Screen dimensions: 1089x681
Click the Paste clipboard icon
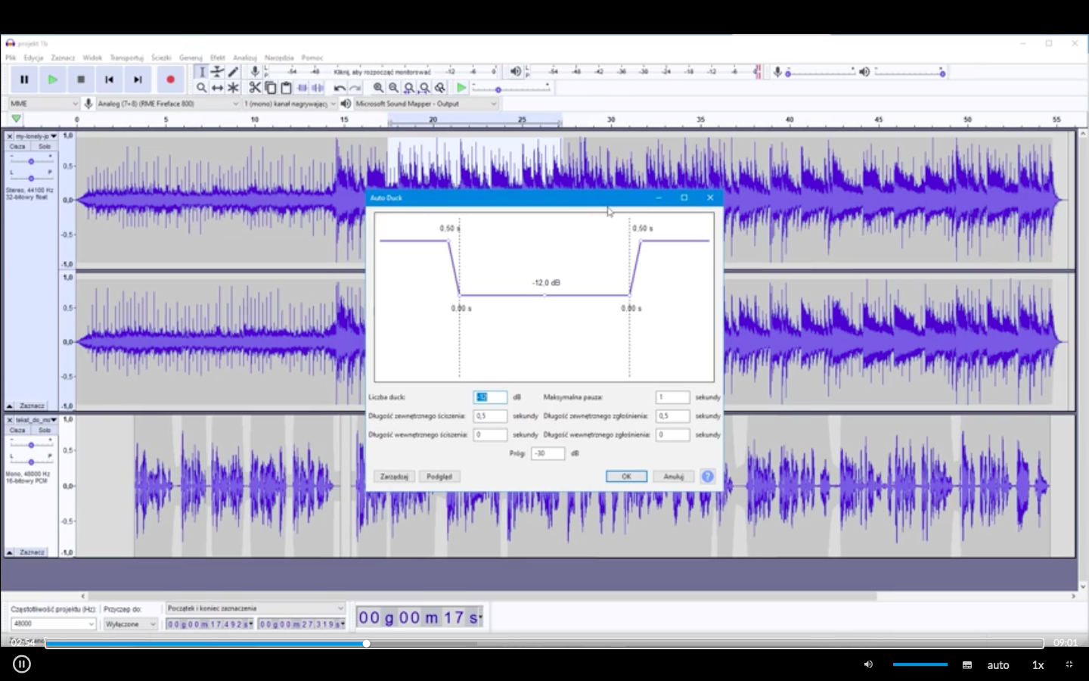pos(286,88)
